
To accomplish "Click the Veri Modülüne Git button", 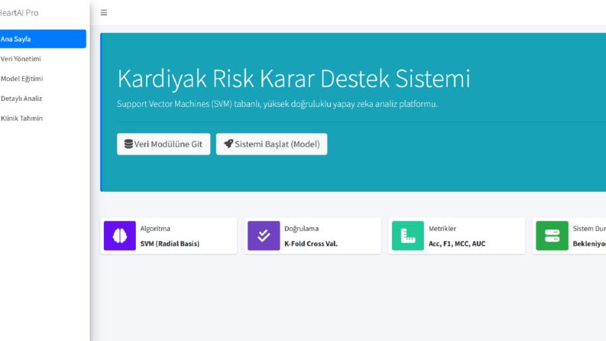I will click(x=164, y=145).
